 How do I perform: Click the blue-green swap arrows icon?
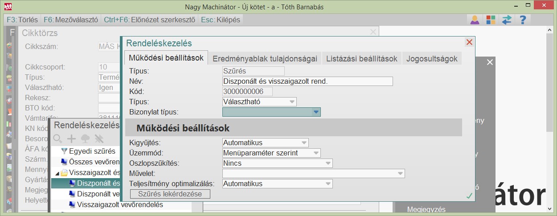point(507,20)
